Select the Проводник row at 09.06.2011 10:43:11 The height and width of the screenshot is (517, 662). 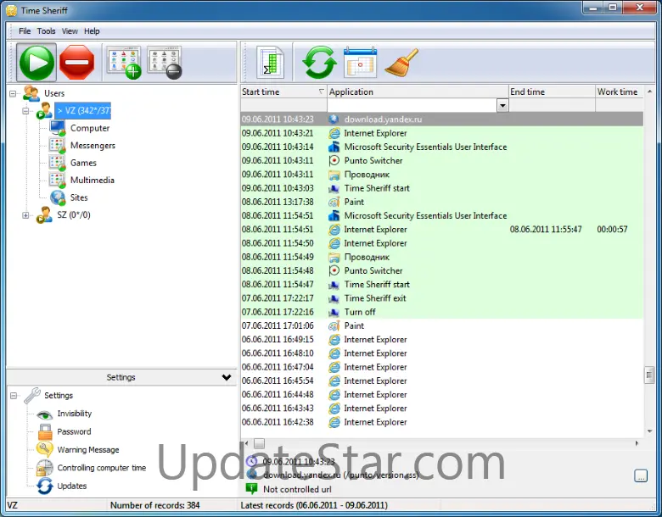[x=442, y=175]
